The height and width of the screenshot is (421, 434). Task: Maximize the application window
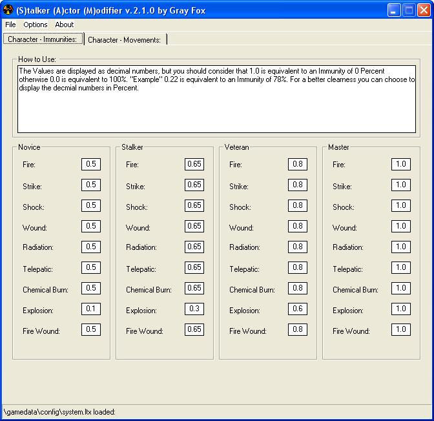409,10
